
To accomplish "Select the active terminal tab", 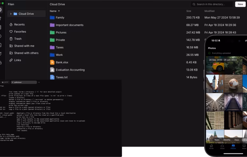I will pyautogui.click(x=24, y=82).
